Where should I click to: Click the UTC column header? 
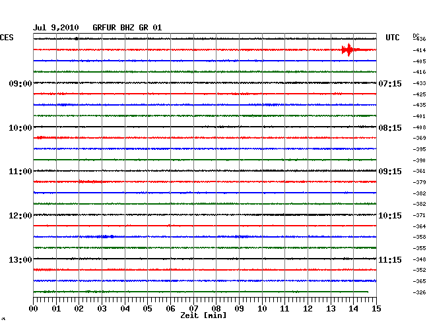[392, 38]
